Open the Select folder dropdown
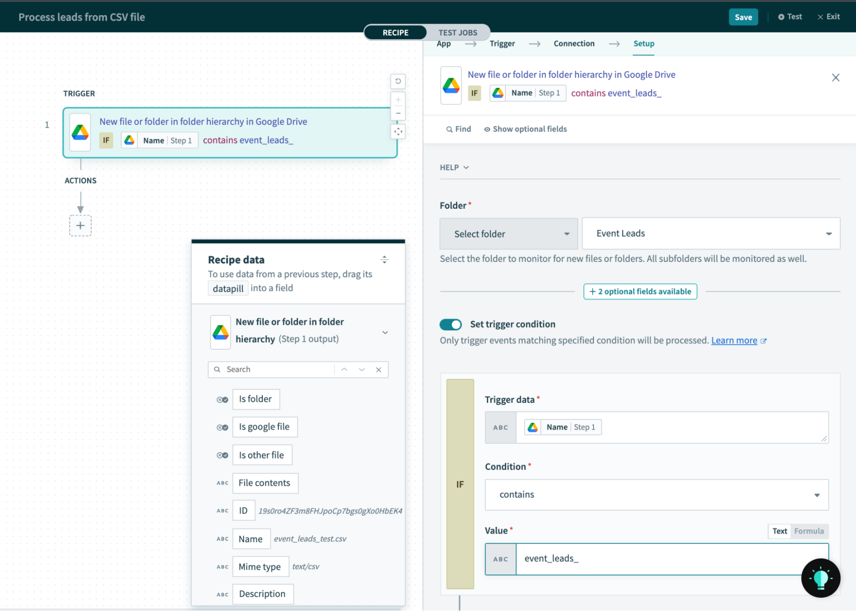Image resolution: width=856 pixels, height=611 pixels. click(509, 234)
